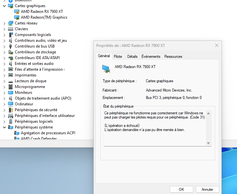The width and height of the screenshot is (237, 194).
Task: Click the Ordinateur computer icon
Action: 11,104
